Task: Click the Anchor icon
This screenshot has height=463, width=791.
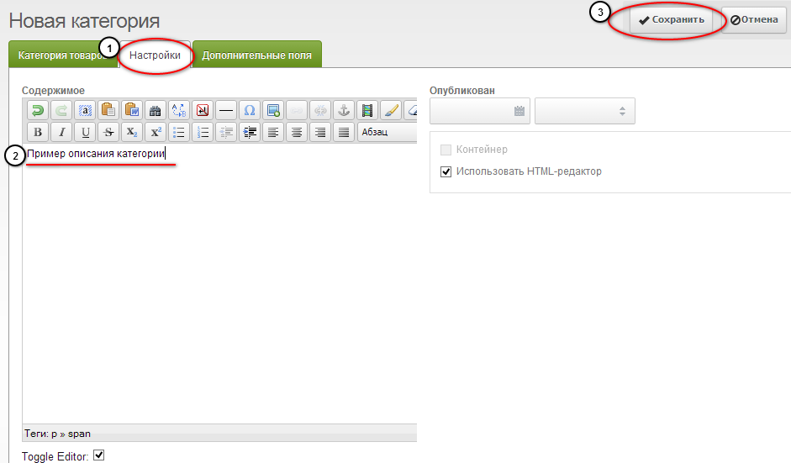Action: (x=343, y=110)
